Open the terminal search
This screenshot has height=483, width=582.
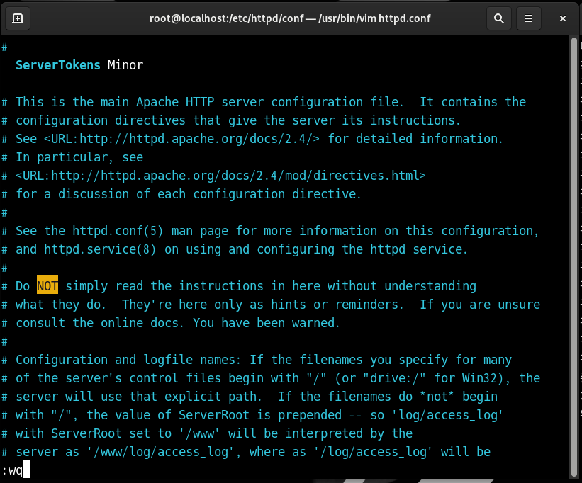pyautogui.click(x=499, y=18)
